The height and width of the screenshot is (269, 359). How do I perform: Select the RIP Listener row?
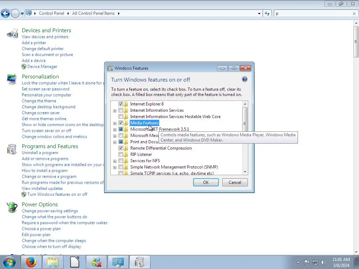pyautogui.click(x=141, y=154)
